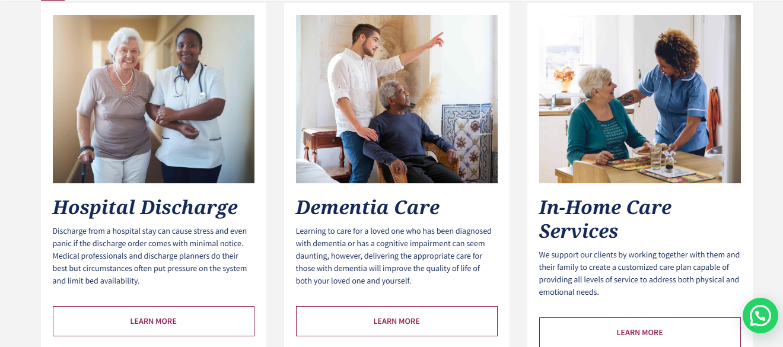
Task: Click the patterned tile panel in photo
Action: (469, 139)
